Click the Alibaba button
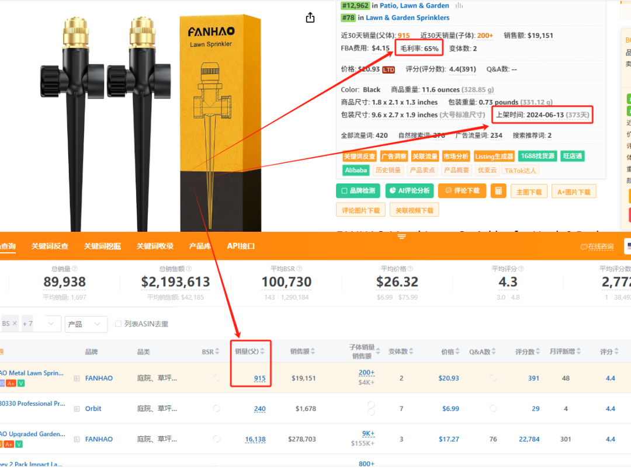This screenshot has width=631, height=473. [356, 170]
